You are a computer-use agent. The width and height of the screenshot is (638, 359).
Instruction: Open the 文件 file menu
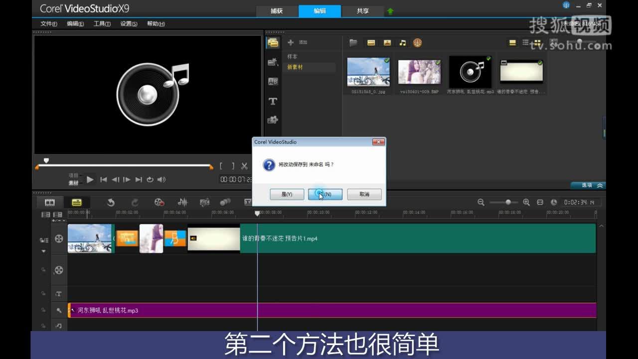[x=48, y=23]
